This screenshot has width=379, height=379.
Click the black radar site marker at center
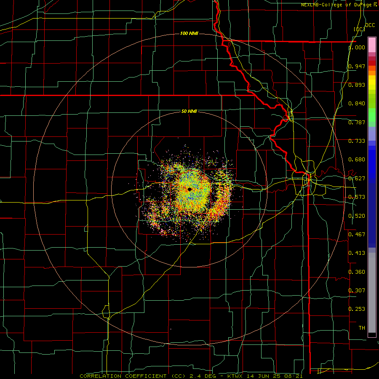click(x=190, y=189)
